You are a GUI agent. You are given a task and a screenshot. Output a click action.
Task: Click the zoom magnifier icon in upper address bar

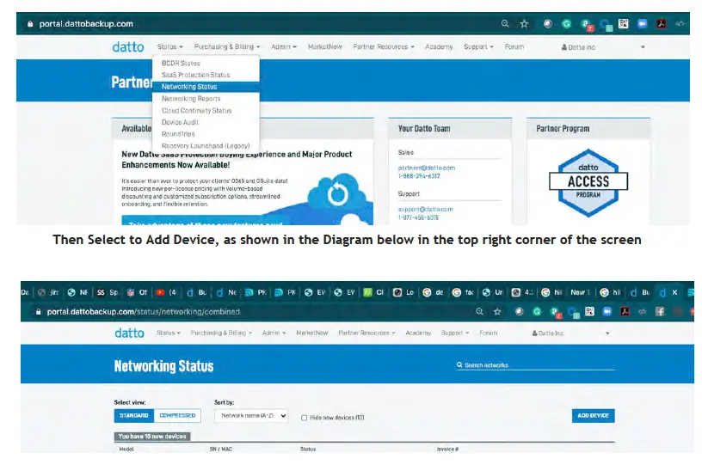[505, 24]
